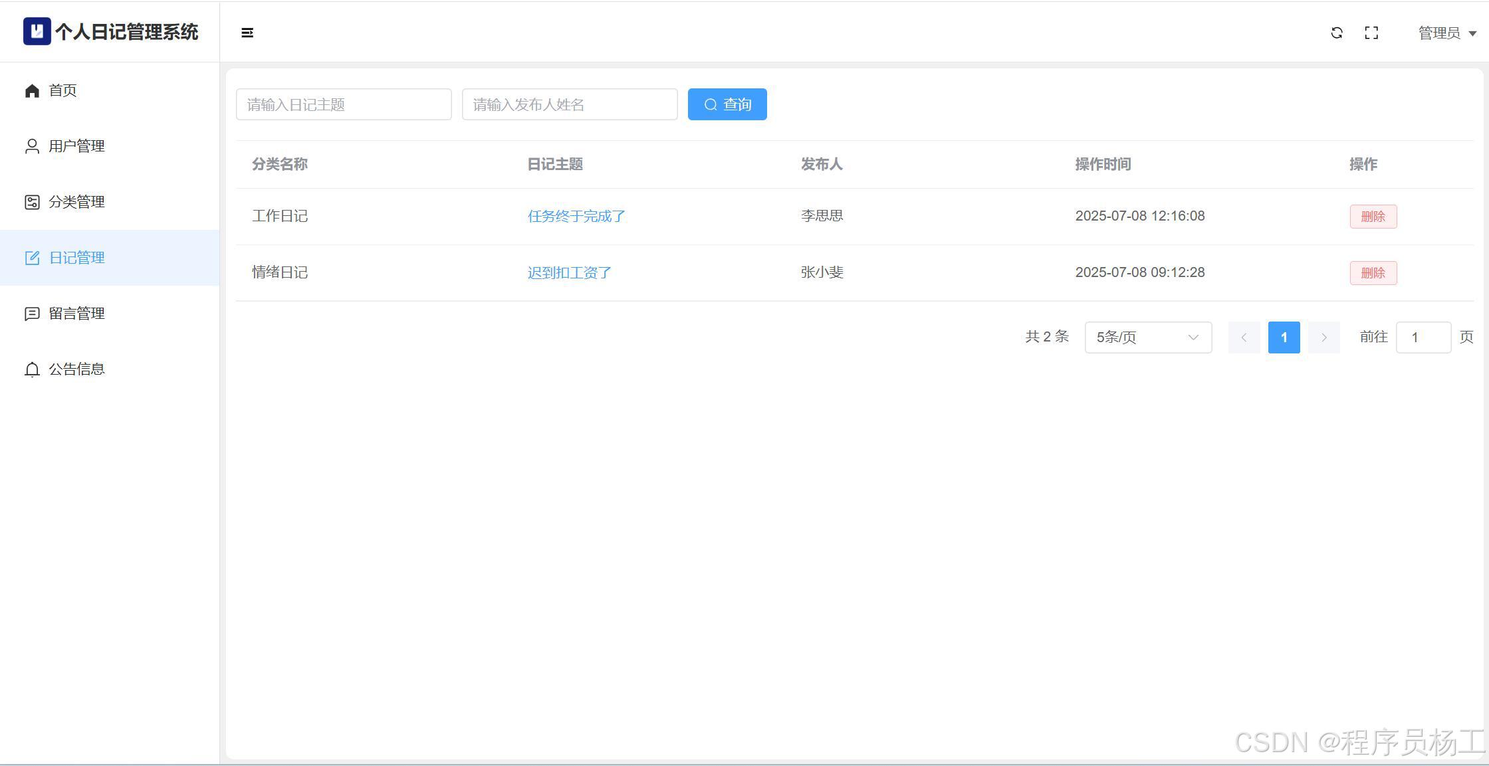Toggle fullscreen mode icon
Viewport: 1489px width, 766px height.
pos(1371,33)
